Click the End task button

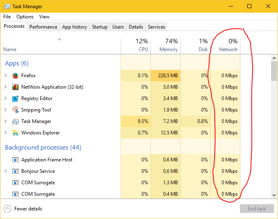(257, 209)
